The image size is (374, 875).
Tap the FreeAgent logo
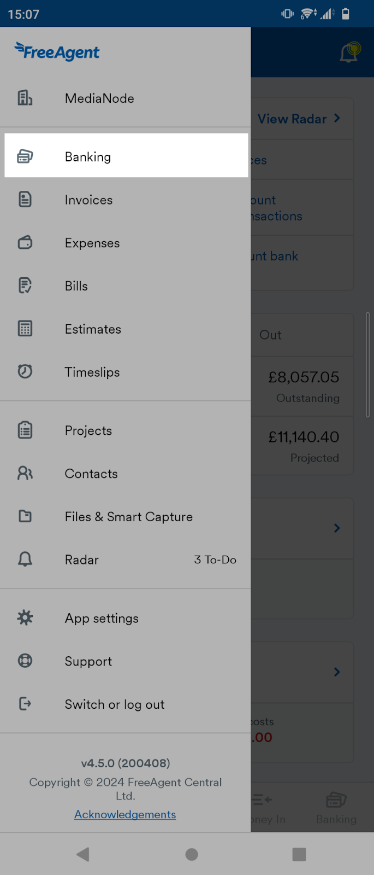click(57, 52)
